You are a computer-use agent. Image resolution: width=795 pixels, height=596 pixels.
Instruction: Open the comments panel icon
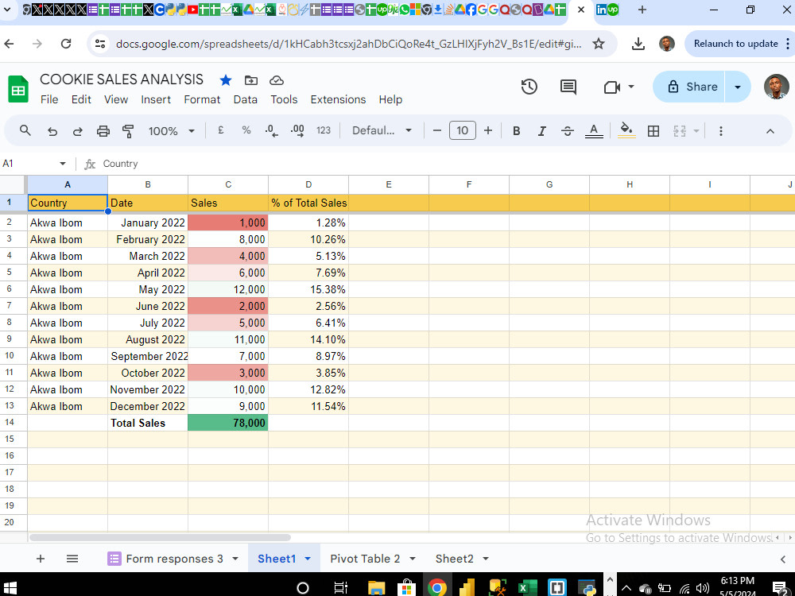568,87
